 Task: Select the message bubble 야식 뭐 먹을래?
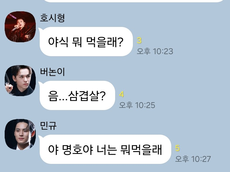tap(86, 42)
